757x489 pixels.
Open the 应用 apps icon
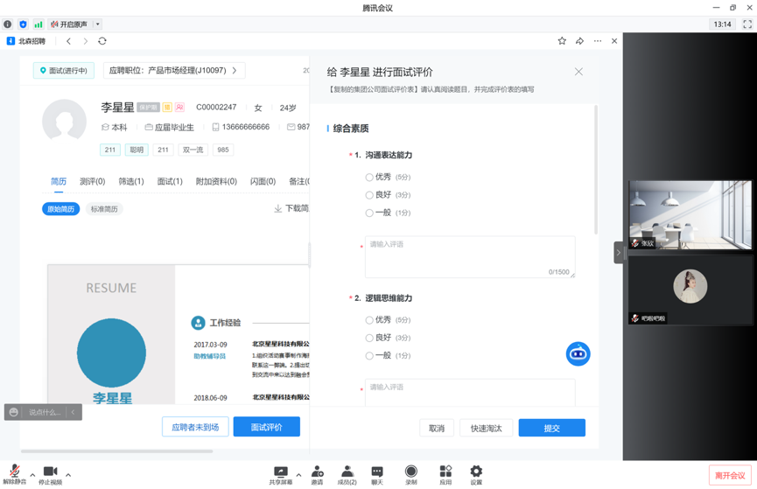[x=445, y=472]
